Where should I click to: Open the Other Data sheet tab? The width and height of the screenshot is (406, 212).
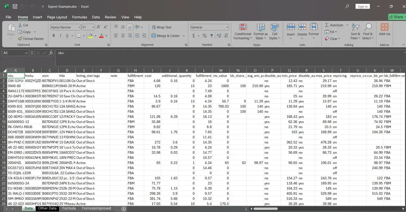[47, 209]
